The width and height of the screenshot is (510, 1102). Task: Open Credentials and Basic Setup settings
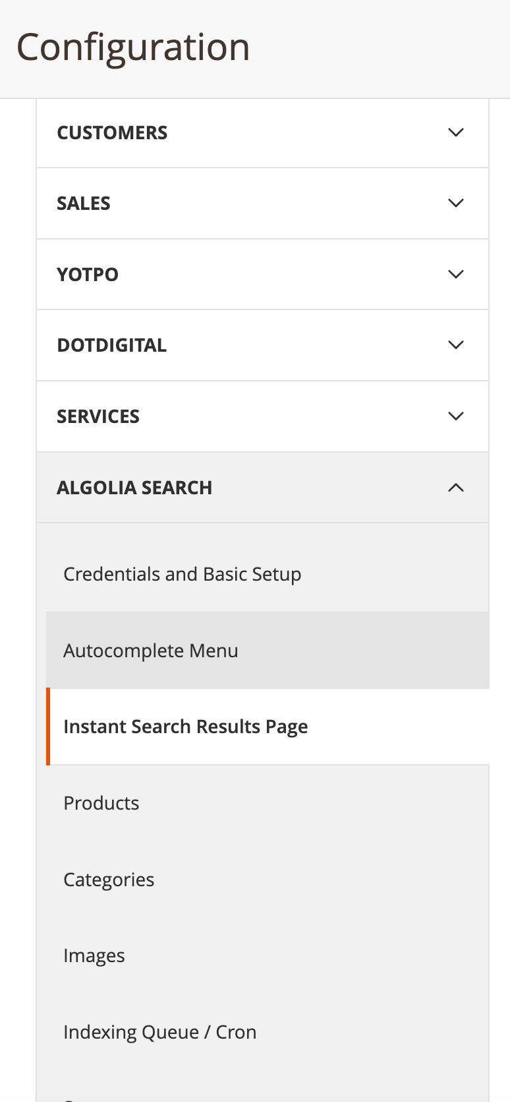point(182,574)
